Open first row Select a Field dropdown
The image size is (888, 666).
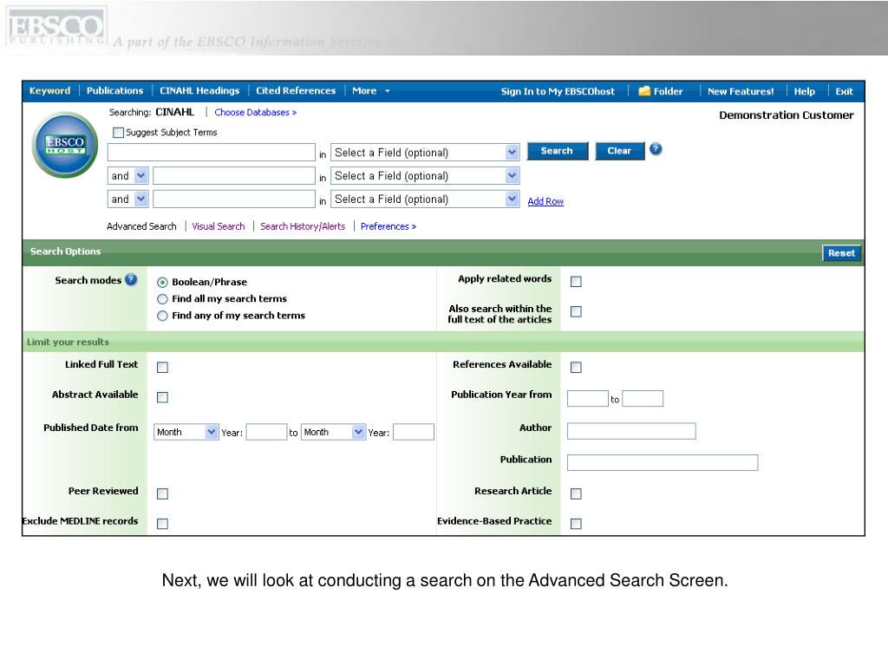coord(425,153)
